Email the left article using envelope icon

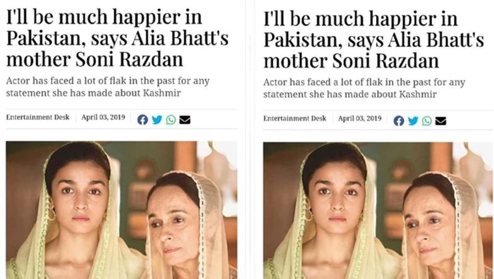click(185, 120)
